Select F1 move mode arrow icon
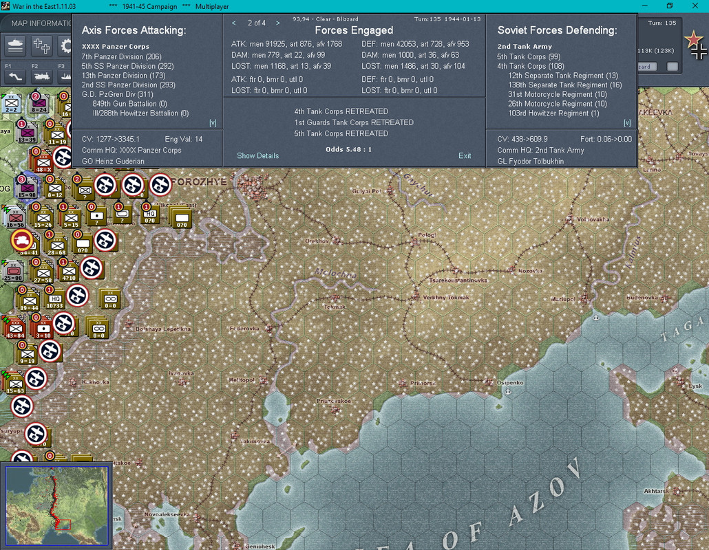This screenshot has width=709, height=550. [x=15, y=76]
